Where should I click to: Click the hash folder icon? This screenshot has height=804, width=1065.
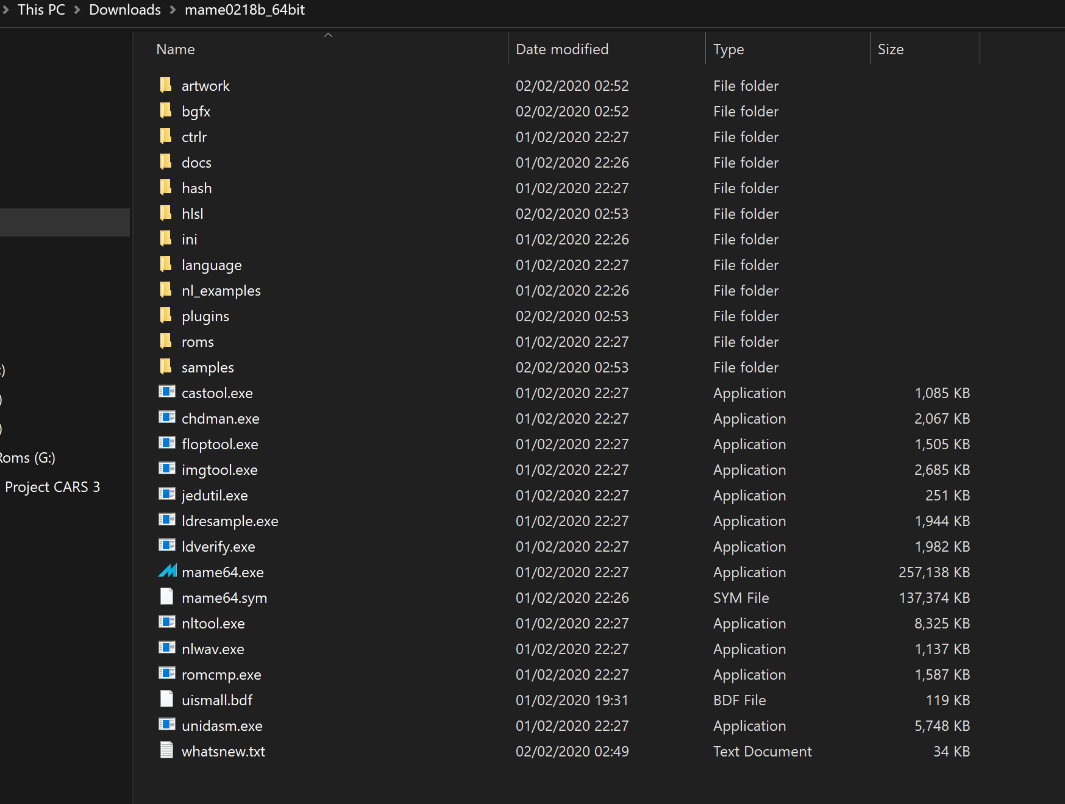166,187
